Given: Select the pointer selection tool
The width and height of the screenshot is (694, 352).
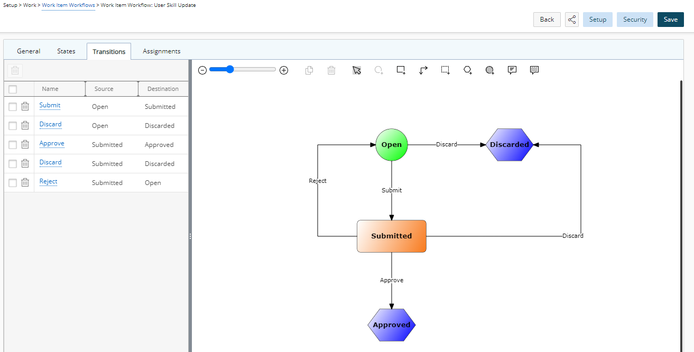Looking at the screenshot, I should [x=357, y=70].
